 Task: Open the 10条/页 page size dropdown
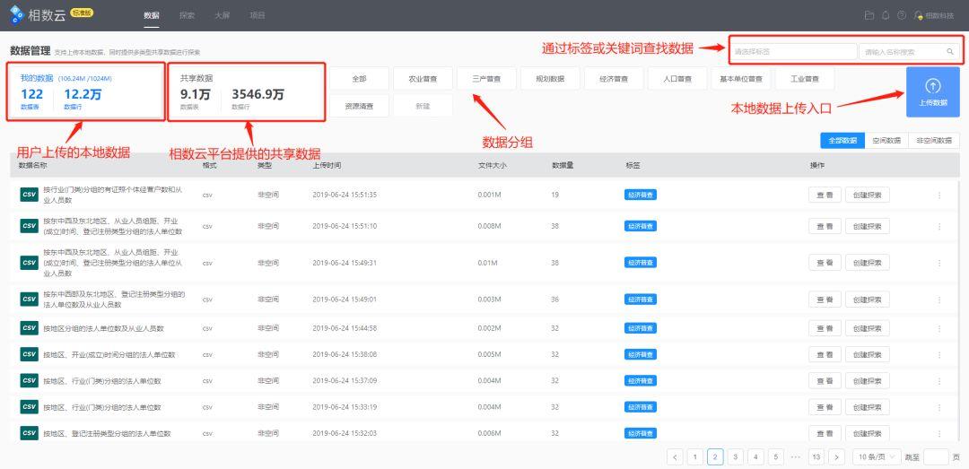875,457
